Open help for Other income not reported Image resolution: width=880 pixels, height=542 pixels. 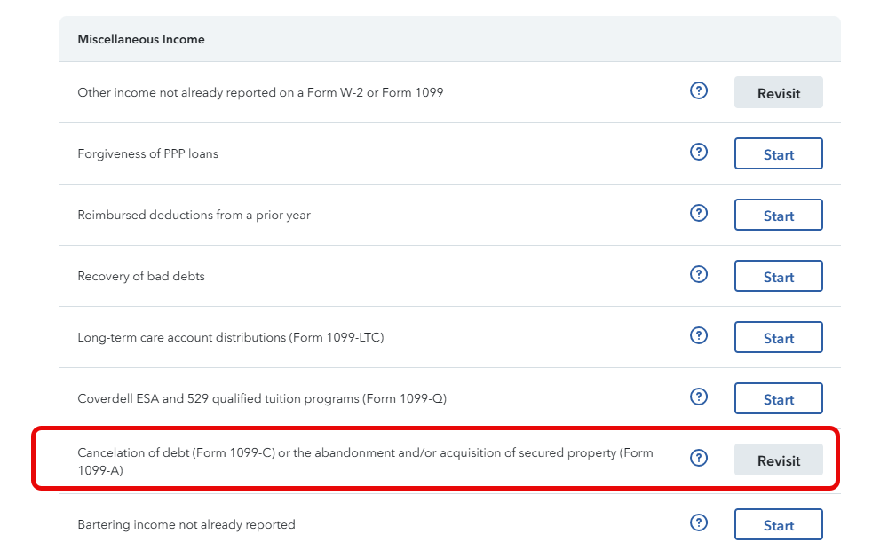click(x=698, y=90)
